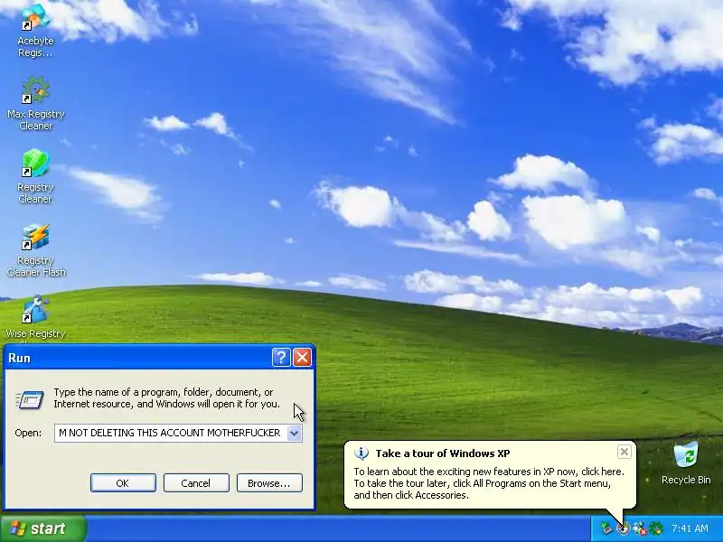Viewport: 723px width, 542px height.
Task: Dismiss the Windows XP tour balloon
Action: 624,452
